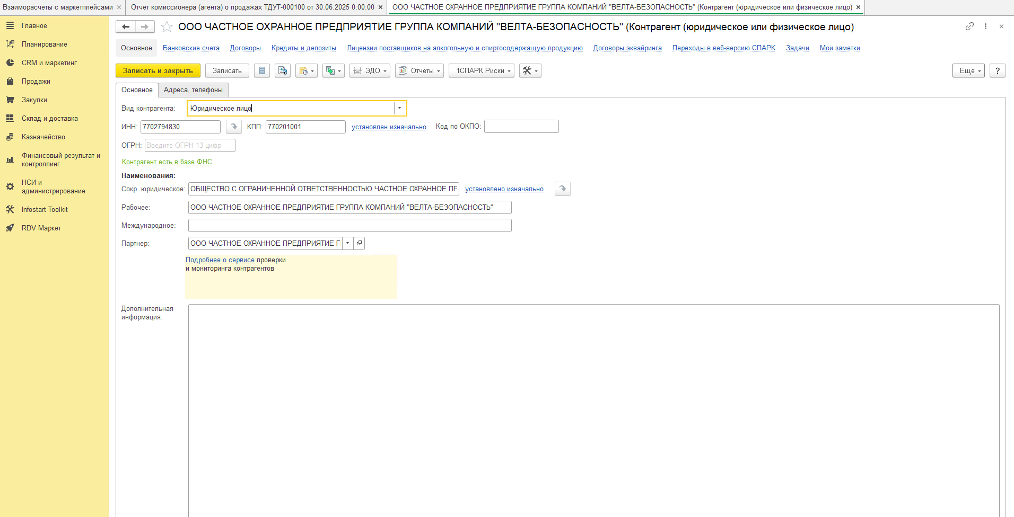Fill short legal name arrow button
1014x517 pixels.
click(563, 189)
